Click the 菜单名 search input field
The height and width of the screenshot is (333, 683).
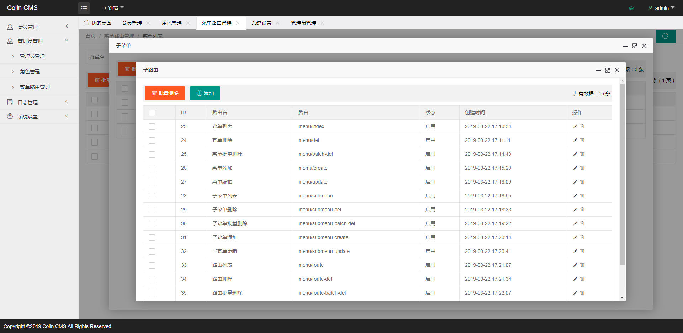click(97, 57)
